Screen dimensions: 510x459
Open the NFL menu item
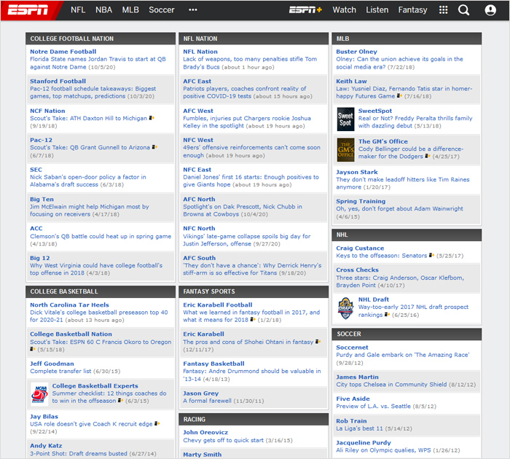pos(78,10)
